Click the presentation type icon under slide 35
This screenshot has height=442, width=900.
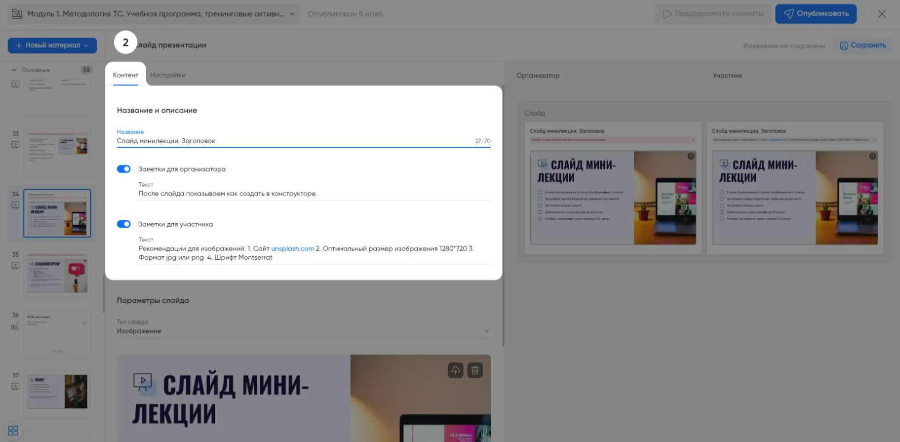point(15,266)
